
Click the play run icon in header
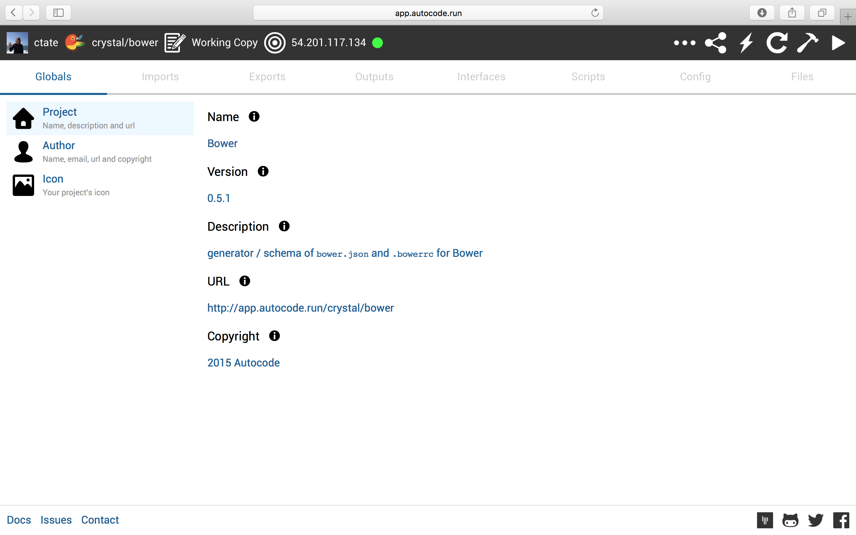[x=838, y=43]
